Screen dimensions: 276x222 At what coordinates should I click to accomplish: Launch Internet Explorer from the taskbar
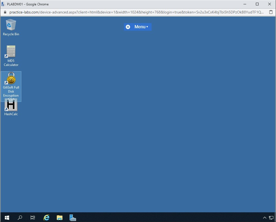click(46, 217)
